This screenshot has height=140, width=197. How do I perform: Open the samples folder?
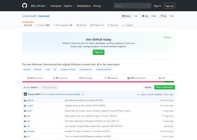pos(31,131)
